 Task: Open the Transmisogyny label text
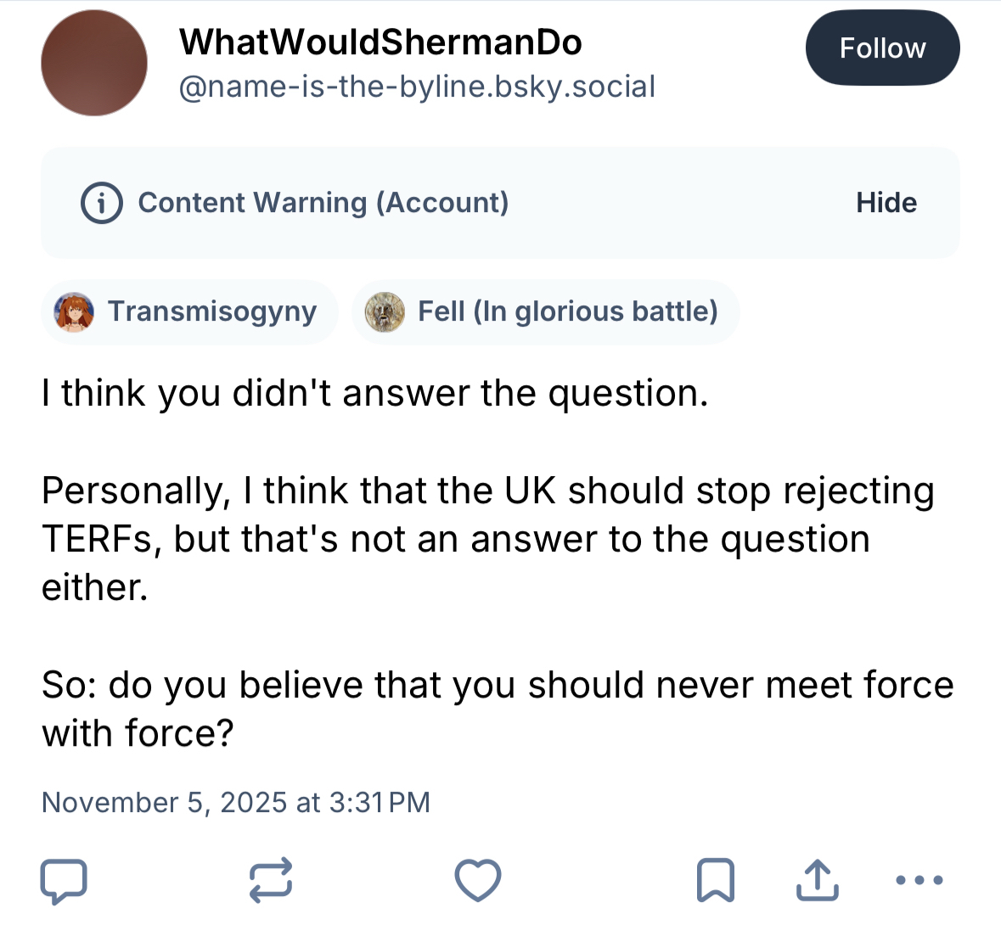point(212,312)
